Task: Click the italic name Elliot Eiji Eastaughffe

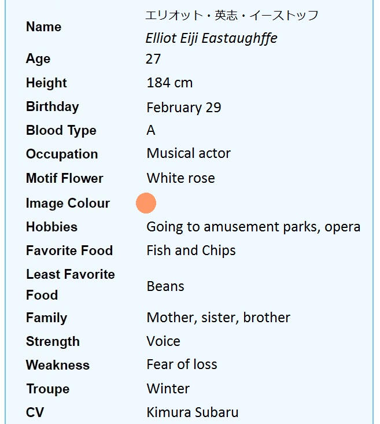Action: (211, 38)
